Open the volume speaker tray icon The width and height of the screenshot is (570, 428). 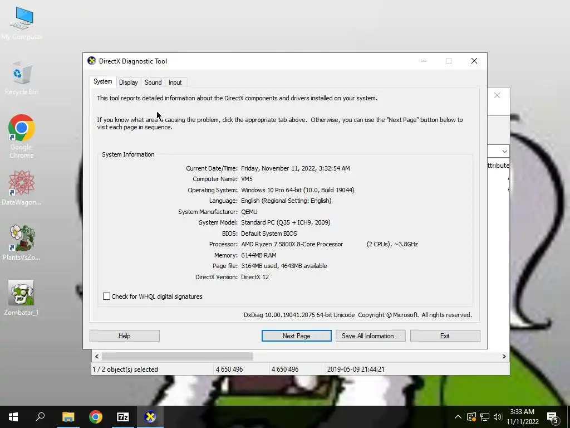click(498, 417)
